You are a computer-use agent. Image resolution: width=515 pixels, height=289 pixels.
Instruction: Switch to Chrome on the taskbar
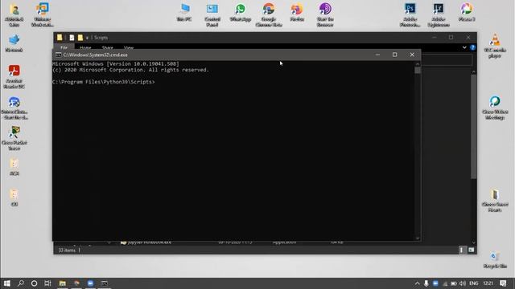[76, 283]
